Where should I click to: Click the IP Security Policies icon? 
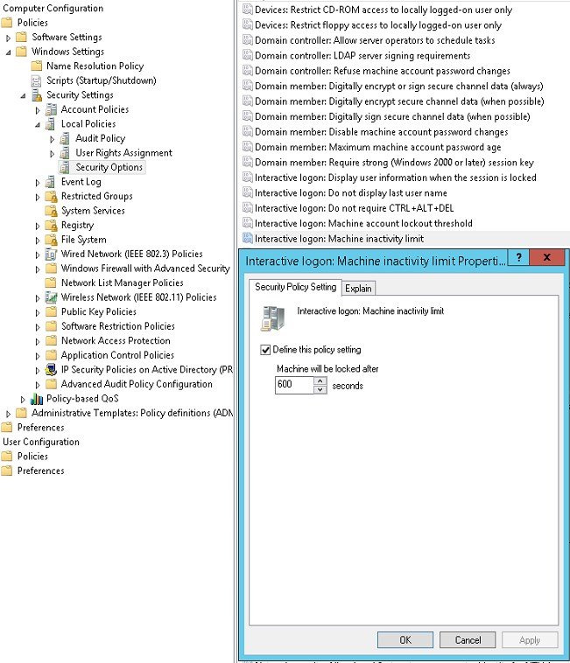click(51, 370)
